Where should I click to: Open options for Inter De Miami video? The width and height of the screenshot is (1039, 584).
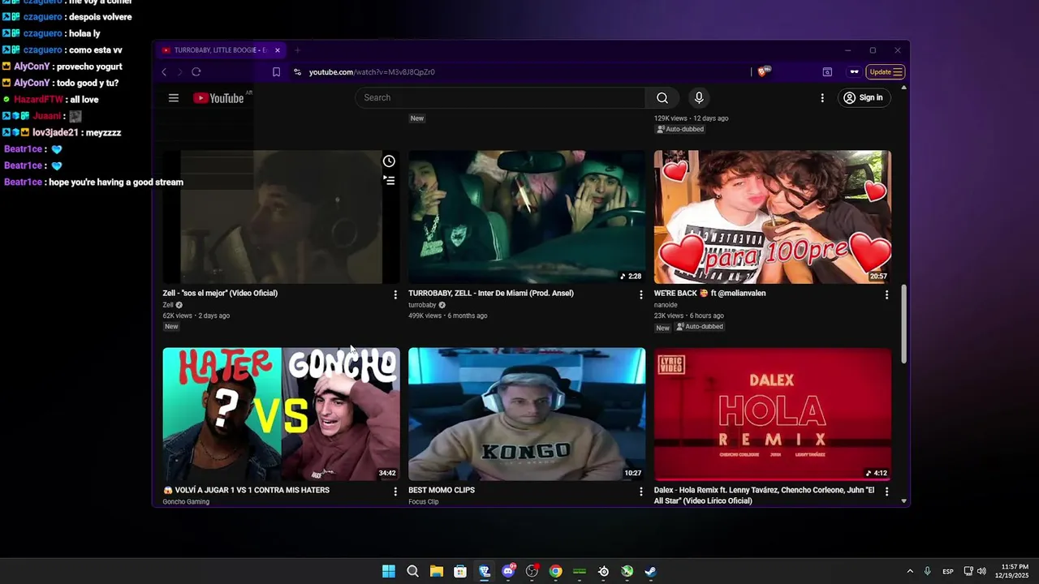coord(641,294)
